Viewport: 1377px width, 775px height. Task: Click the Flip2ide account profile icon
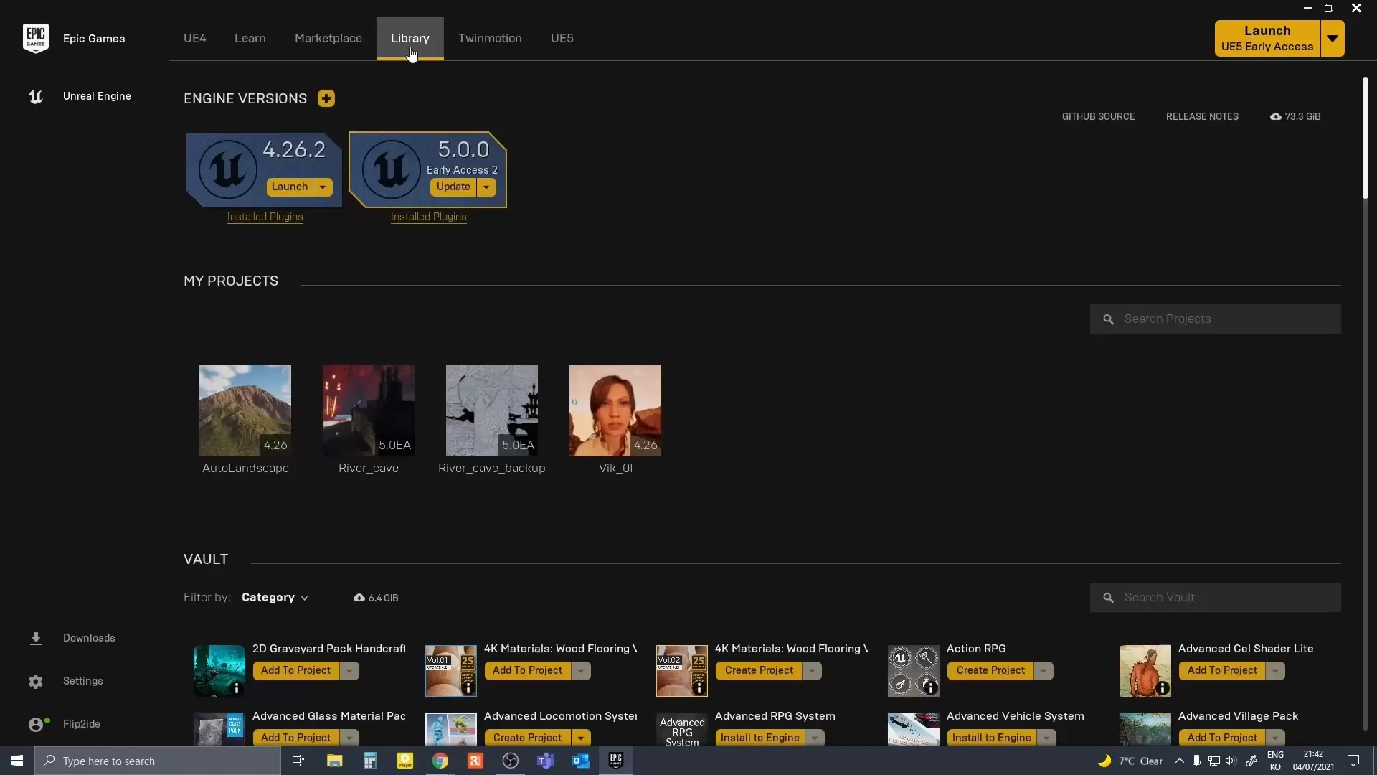point(36,724)
